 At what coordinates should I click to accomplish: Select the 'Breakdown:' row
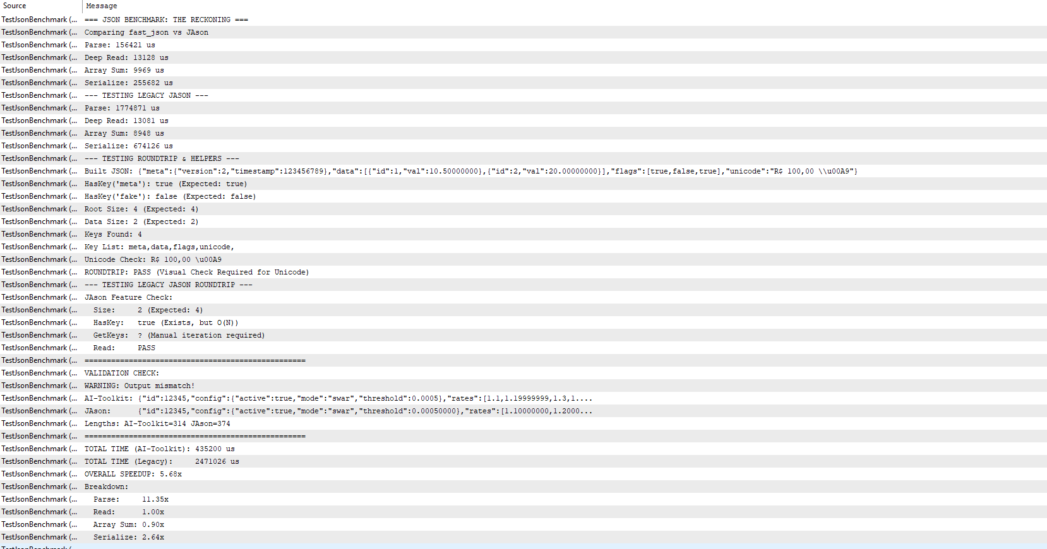523,487
